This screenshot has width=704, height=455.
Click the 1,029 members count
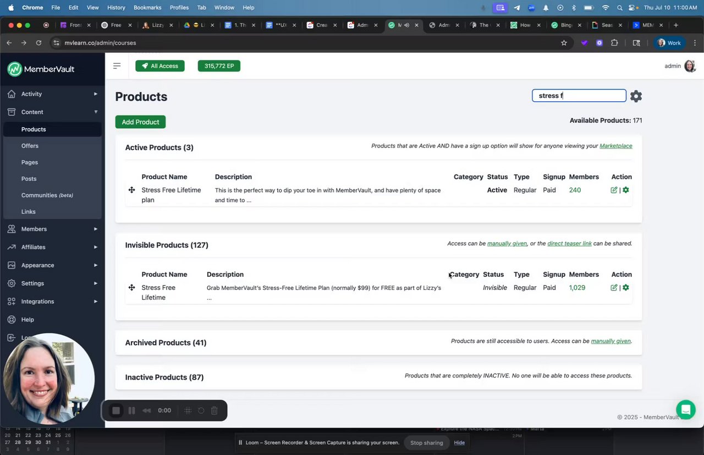coord(577,288)
